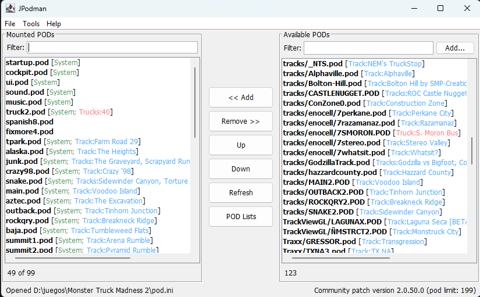
Task: Click the Refresh button
Action: click(x=241, y=193)
